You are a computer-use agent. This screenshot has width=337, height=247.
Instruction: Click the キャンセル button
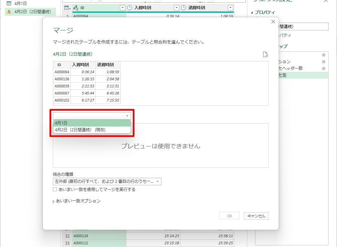pos(256,216)
